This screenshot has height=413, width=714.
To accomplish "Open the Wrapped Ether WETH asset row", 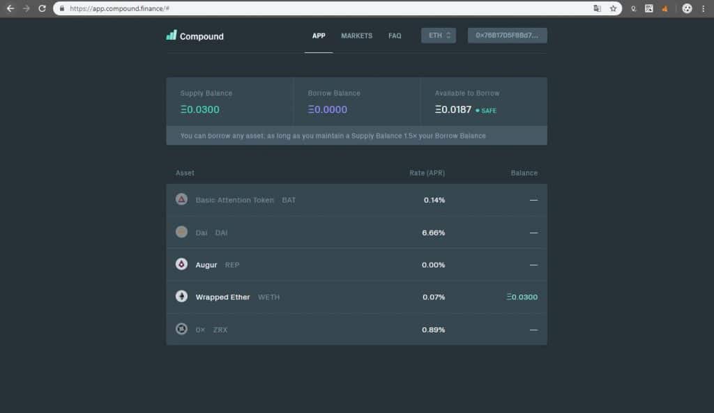I will pos(356,297).
